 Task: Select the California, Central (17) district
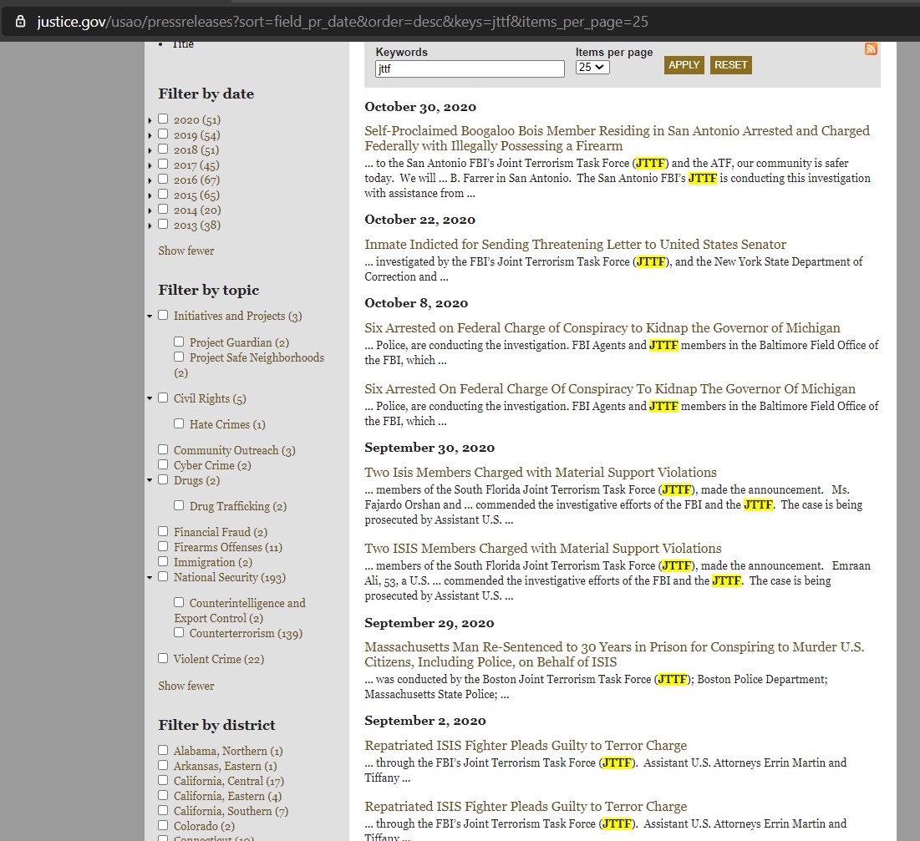163,781
